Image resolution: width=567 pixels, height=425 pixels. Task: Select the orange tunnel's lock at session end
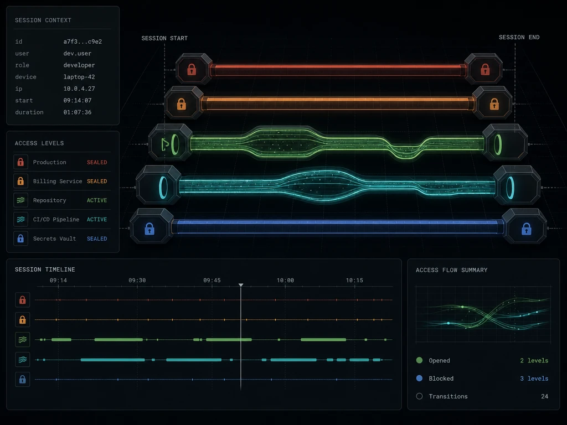(x=494, y=104)
